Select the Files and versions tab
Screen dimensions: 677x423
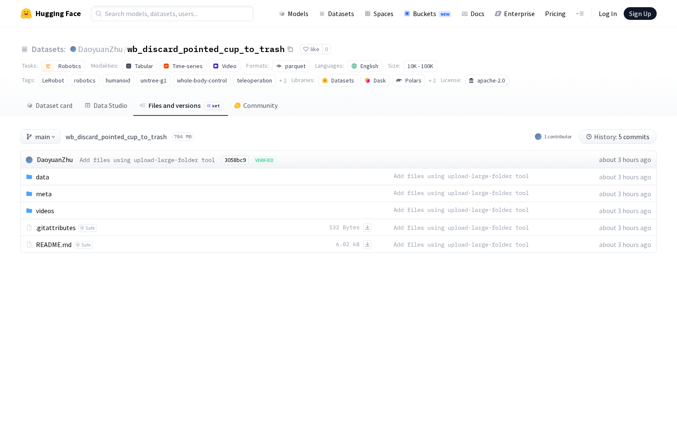point(181,106)
